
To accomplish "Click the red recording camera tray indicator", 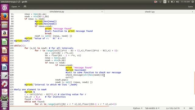I will [x=156, y=2].
